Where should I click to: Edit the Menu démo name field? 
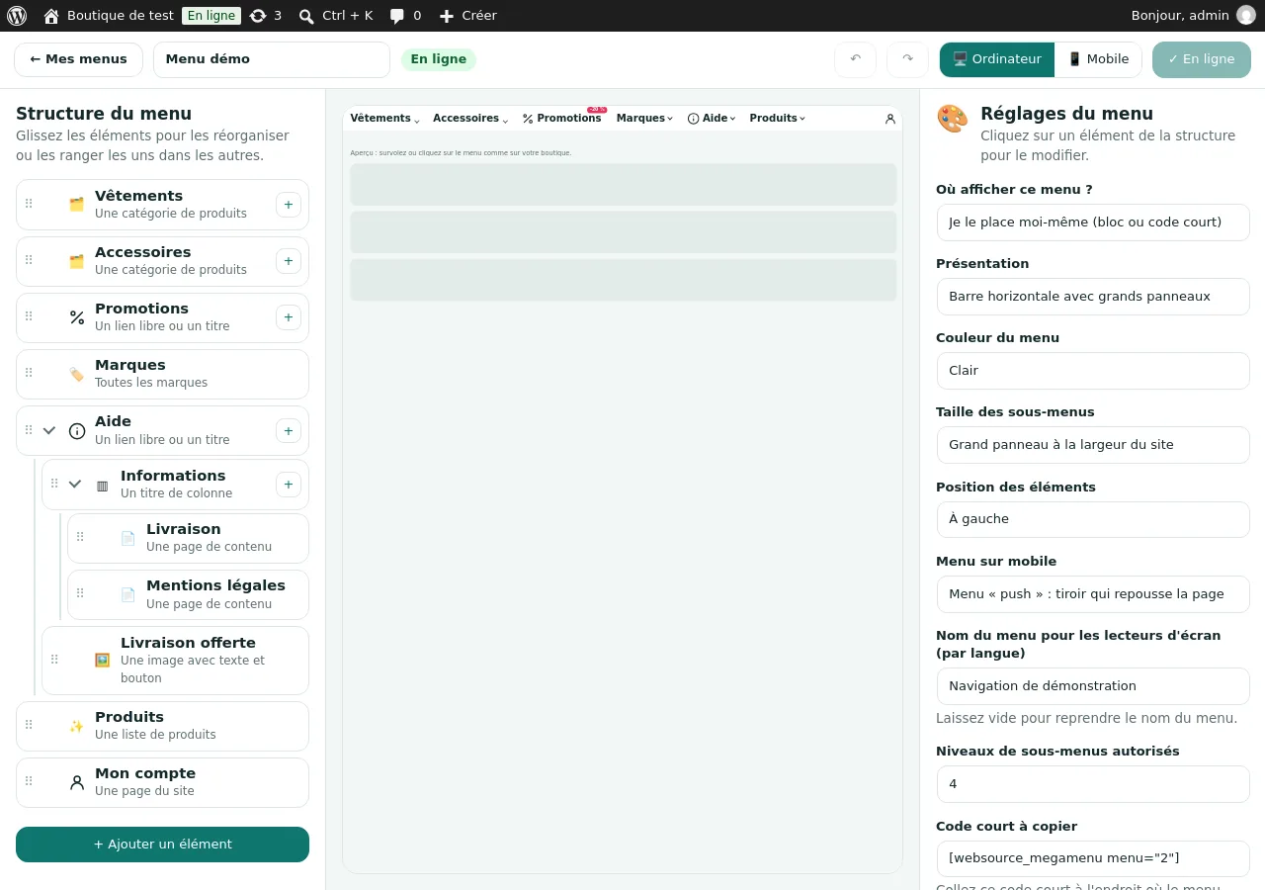pyautogui.click(x=272, y=59)
